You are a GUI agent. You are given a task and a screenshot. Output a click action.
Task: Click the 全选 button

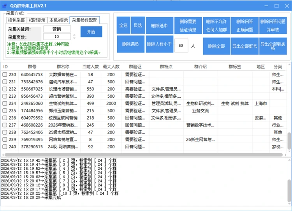123,25
